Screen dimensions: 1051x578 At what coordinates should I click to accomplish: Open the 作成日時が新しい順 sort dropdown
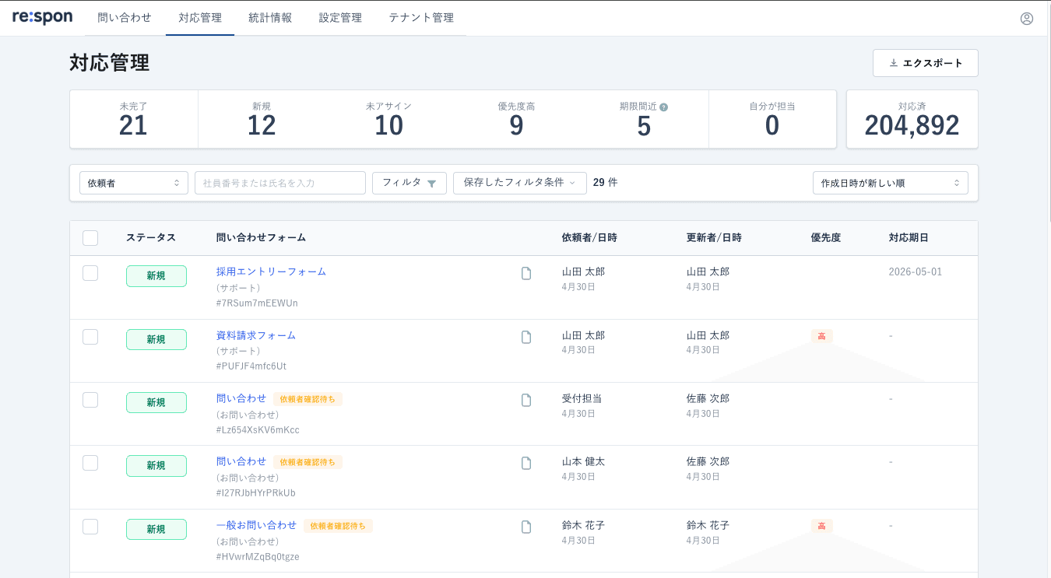(x=891, y=183)
